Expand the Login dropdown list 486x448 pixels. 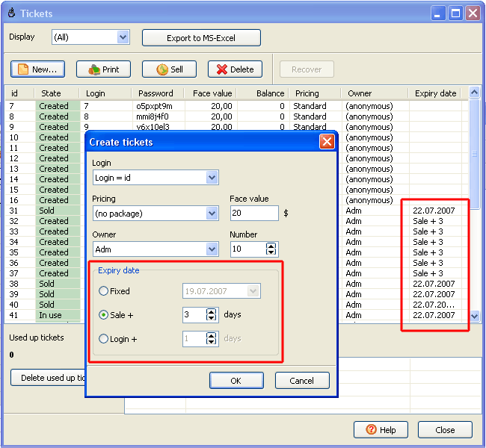point(212,178)
